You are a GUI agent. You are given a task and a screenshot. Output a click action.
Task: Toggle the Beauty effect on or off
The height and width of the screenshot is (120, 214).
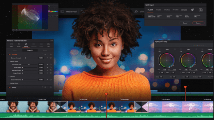[10, 87]
